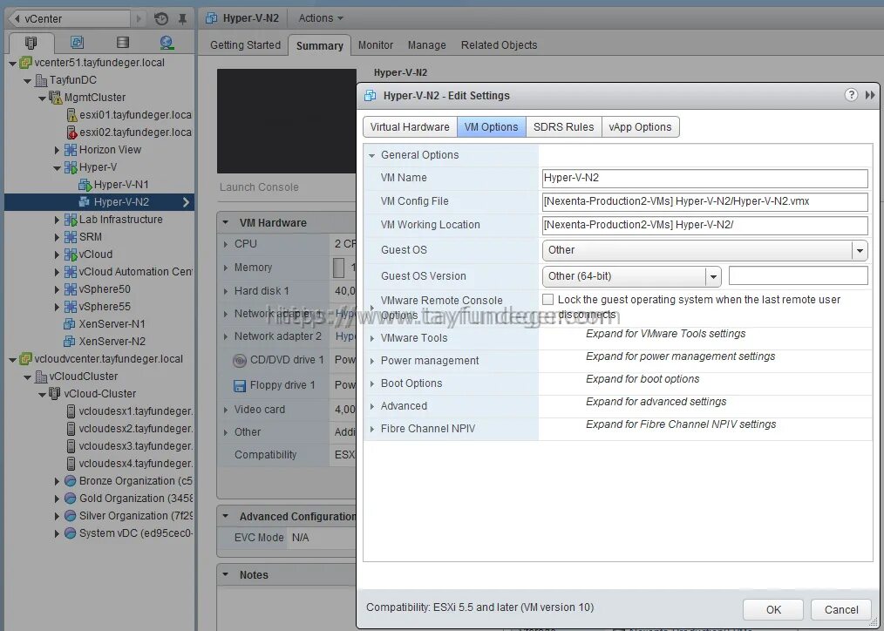Screen dimensions: 884x631
Task: Collapse the Notes panel
Action: [x=226, y=574]
